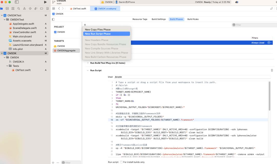Collapse the CMSDKTest project in navigator

[x=2, y=15]
